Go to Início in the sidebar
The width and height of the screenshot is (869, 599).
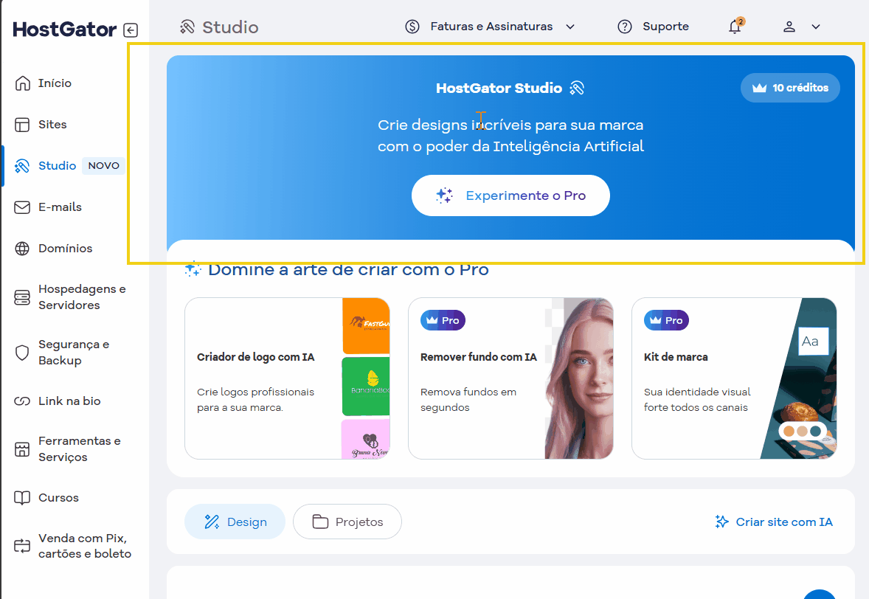[55, 83]
